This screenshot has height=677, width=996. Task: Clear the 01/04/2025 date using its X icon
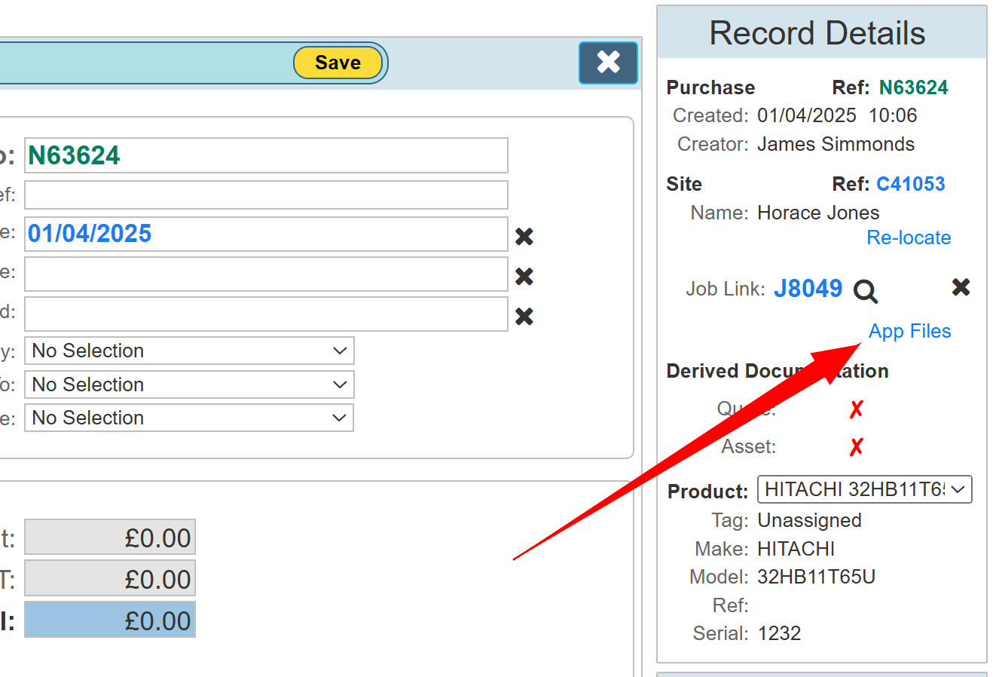click(x=524, y=237)
